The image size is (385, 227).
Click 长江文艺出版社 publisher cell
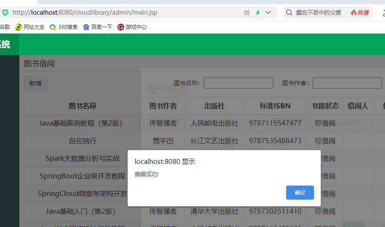point(214,141)
